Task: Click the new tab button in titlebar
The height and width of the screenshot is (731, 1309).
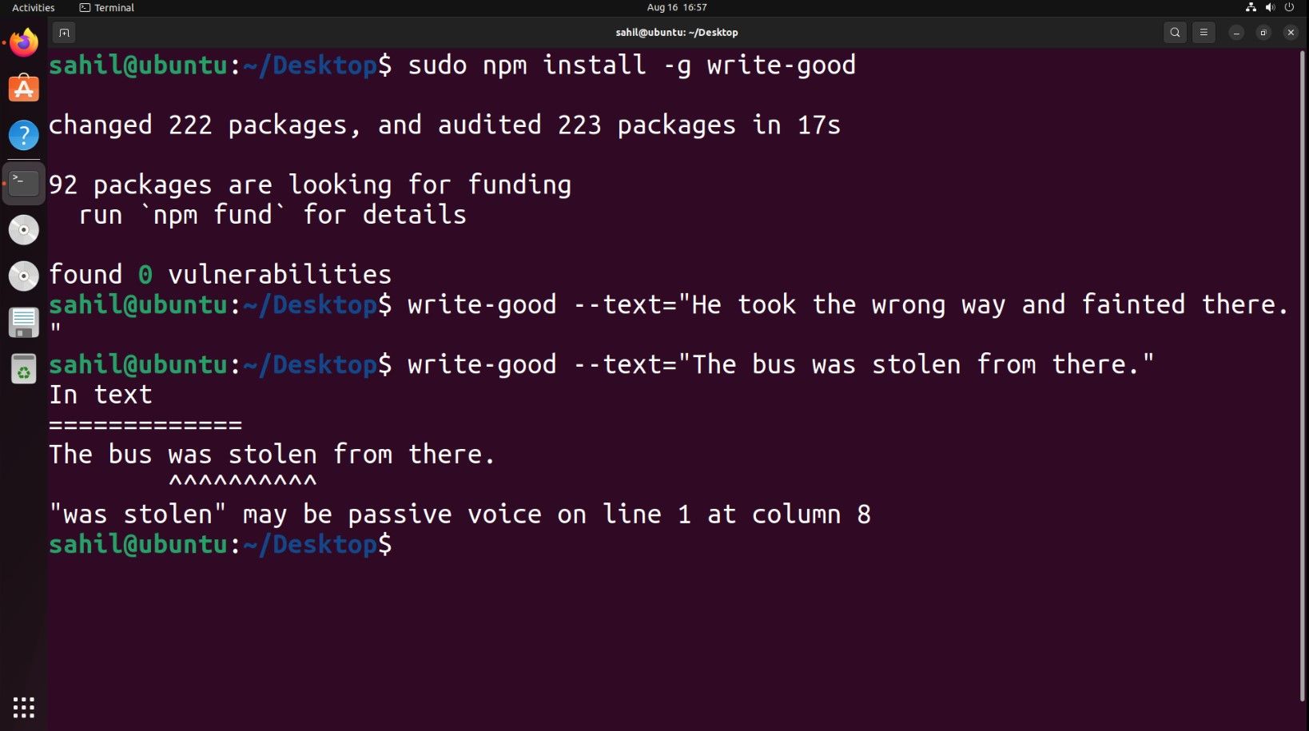Action: [x=63, y=33]
